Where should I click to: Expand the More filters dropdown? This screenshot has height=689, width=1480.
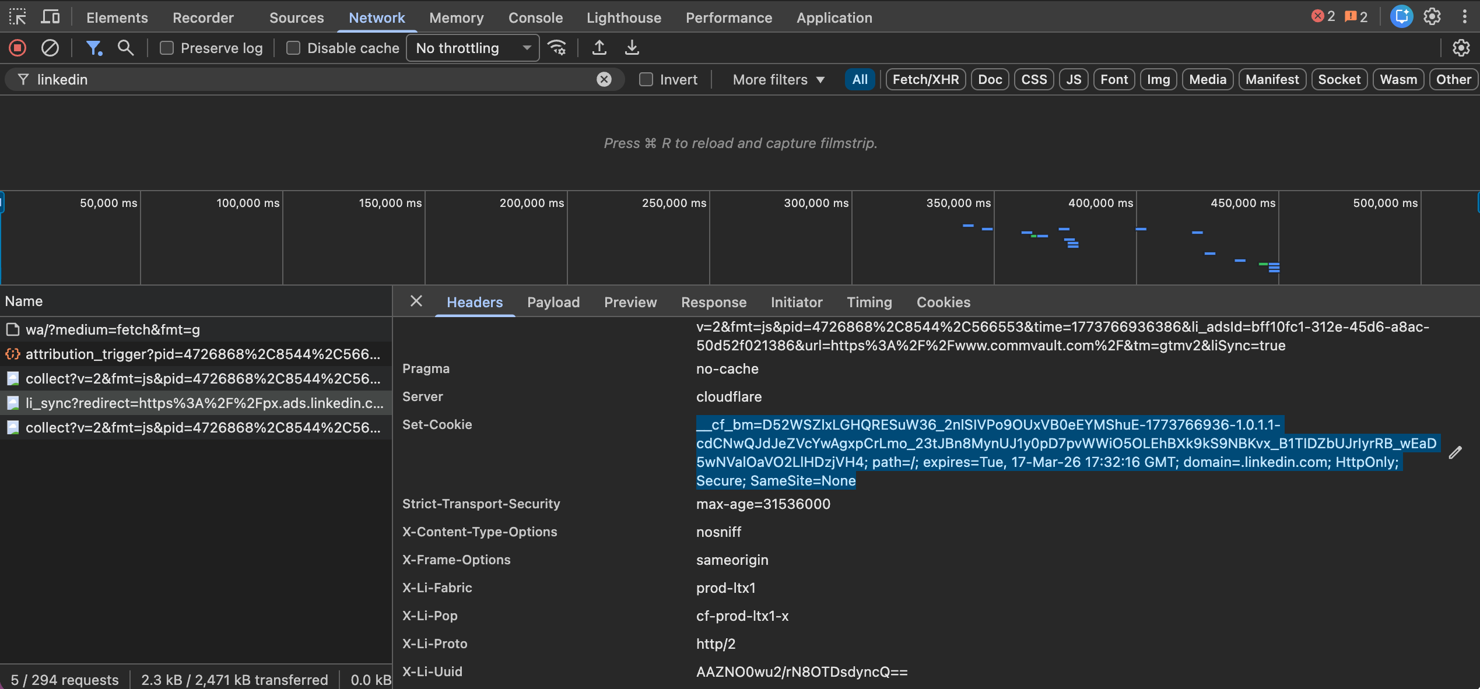click(778, 79)
